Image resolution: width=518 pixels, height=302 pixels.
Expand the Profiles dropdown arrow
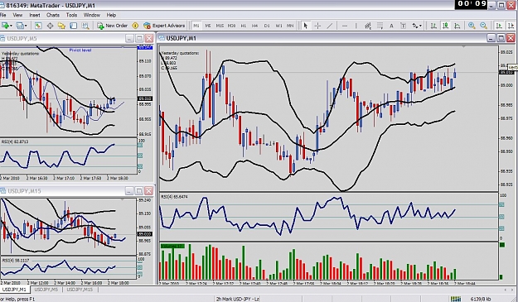[x=26, y=26]
